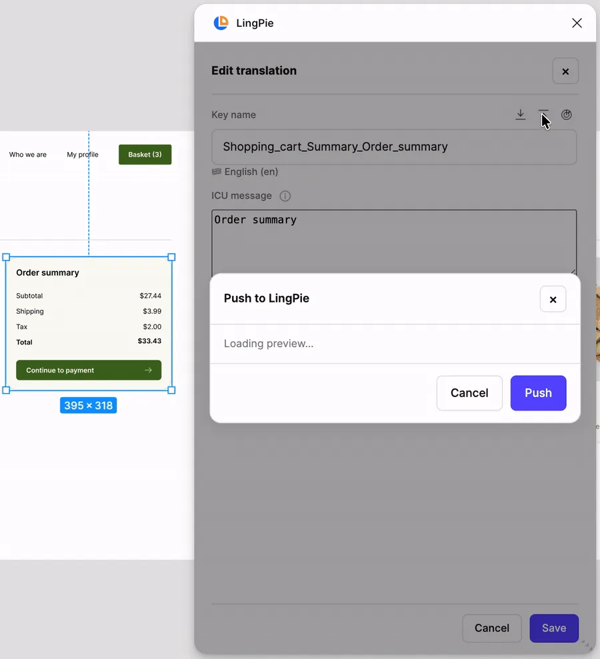Click the arrow icon in Continue to payment
The height and width of the screenshot is (659, 600).
[148, 370]
